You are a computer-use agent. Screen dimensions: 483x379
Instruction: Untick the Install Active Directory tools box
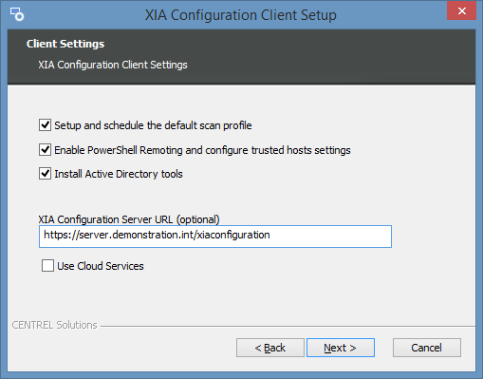45,174
